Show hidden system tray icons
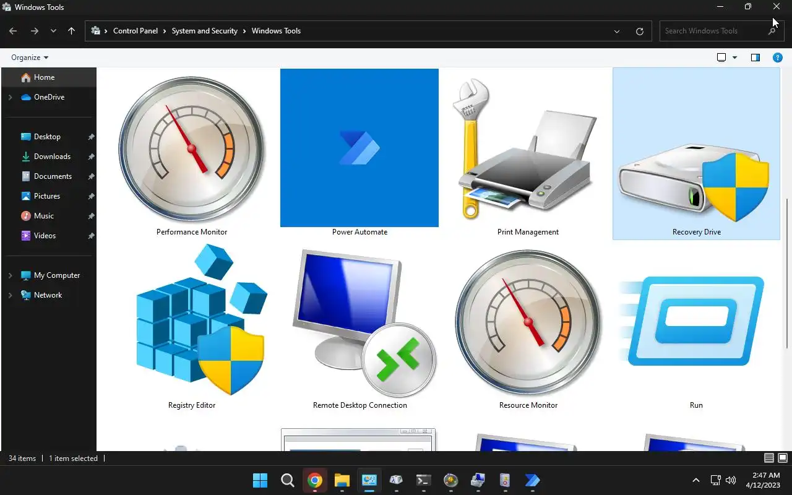 (696, 480)
